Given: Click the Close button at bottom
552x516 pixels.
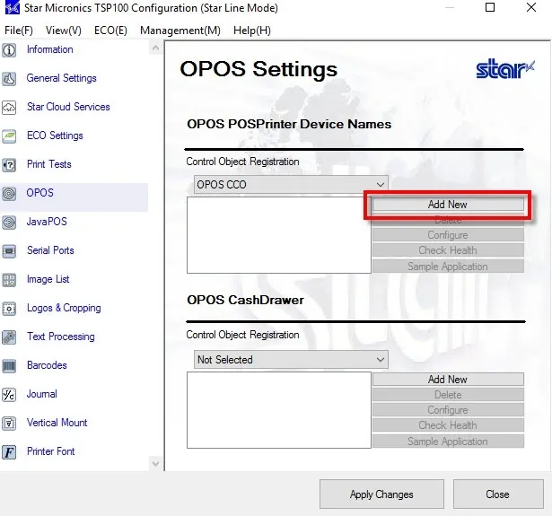Looking at the screenshot, I should point(498,494).
